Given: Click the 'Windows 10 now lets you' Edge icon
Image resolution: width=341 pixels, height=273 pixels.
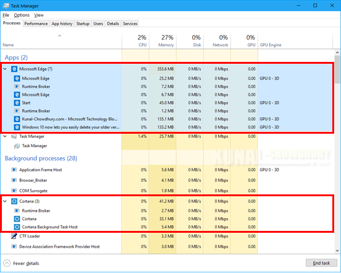Looking at the screenshot, I should pyautogui.click(x=17, y=127).
